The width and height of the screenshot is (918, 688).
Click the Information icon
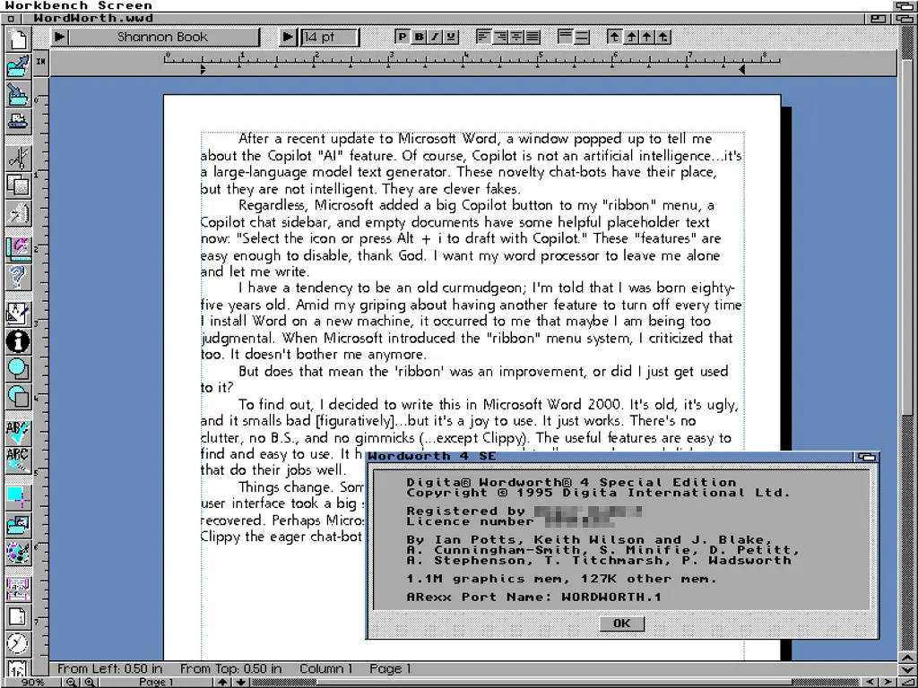[x=17, y=340]
